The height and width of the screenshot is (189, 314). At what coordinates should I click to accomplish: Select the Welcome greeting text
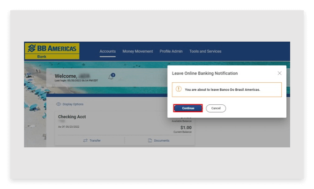[66, 76]
